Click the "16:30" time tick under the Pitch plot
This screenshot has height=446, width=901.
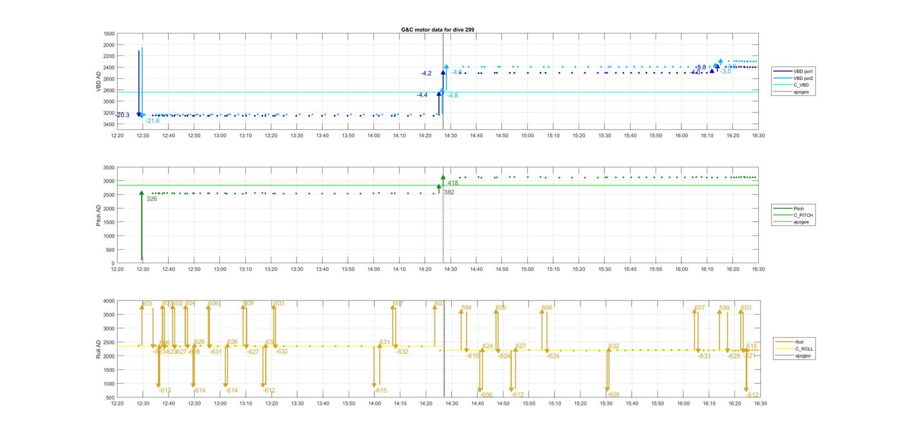pyautogui.click(x=759, y=270)
